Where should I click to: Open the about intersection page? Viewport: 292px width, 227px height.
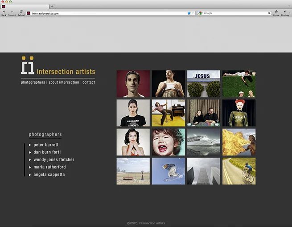(x=64, y=82)
